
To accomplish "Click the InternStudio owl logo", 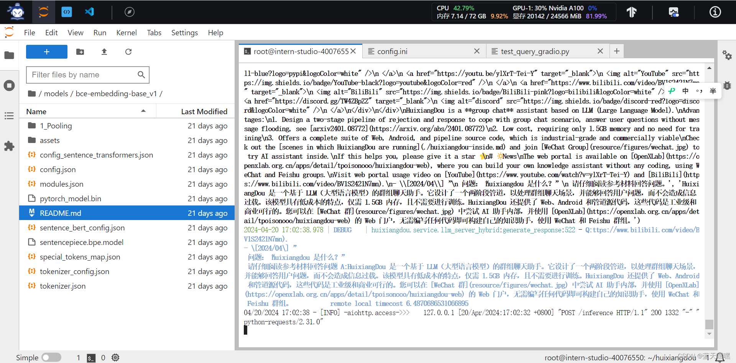I will tap(16, 12).
